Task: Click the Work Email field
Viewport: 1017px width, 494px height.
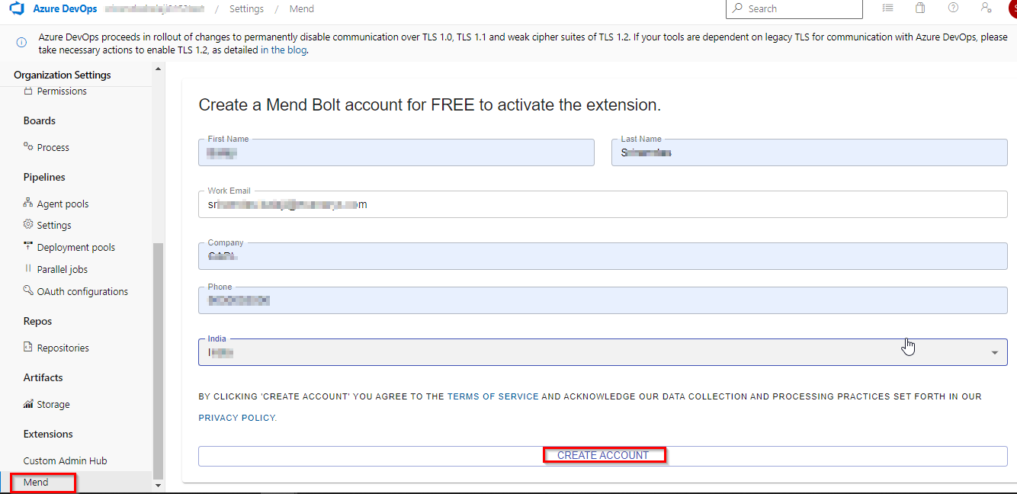Action: click(x=603, y=204)
